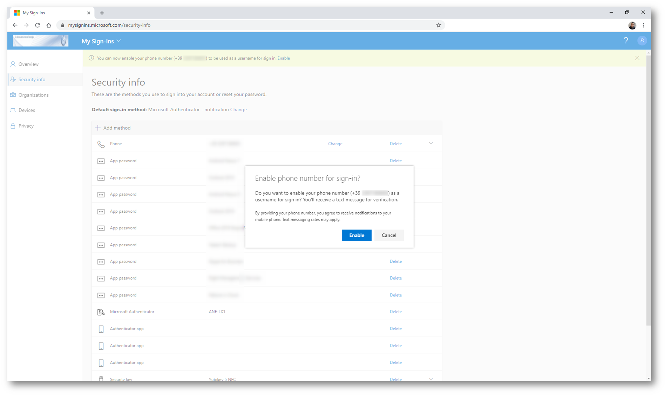Viewport: 666px width, 396px height.
Task: Reload the My Sign-Ins page
Action: [x=38, y=25]
